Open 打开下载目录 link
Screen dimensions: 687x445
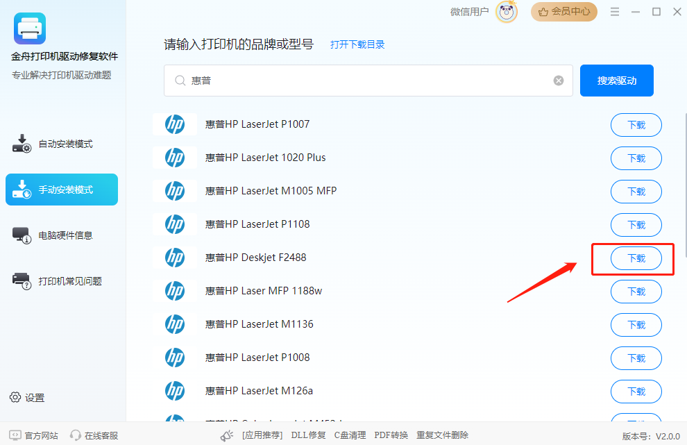[357, 44]
